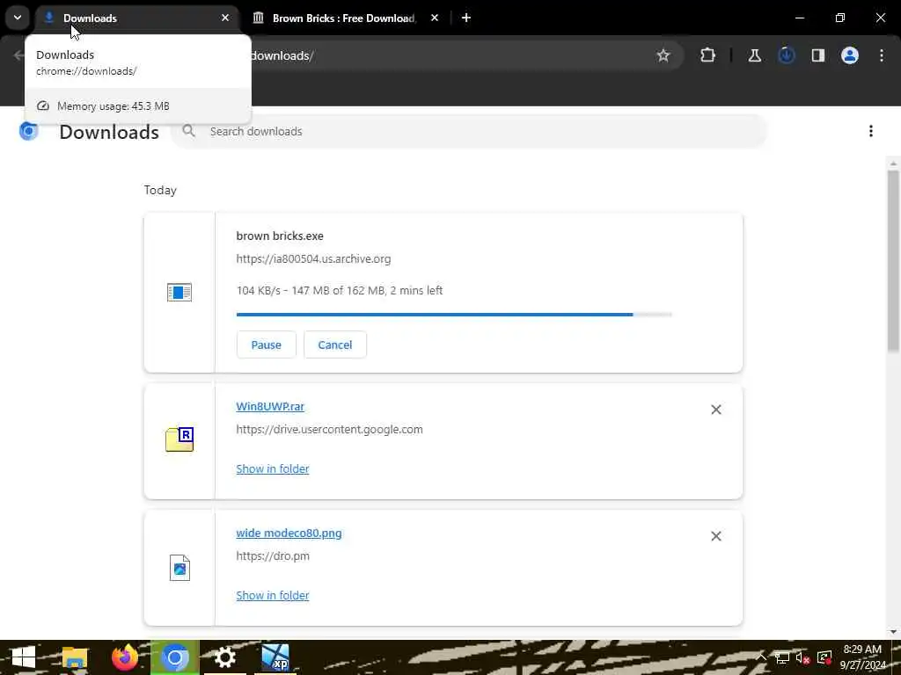Click the ia800504.us.archive.org source URL
Screen dimensions: 901x675
[313, 259]
